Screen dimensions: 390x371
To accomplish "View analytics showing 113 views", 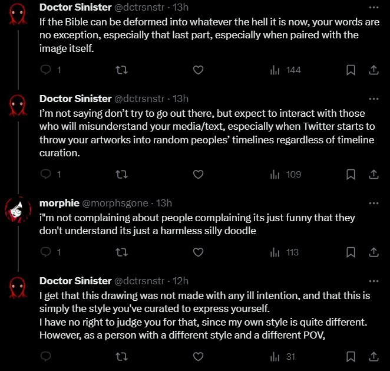I will pos(285,252).
